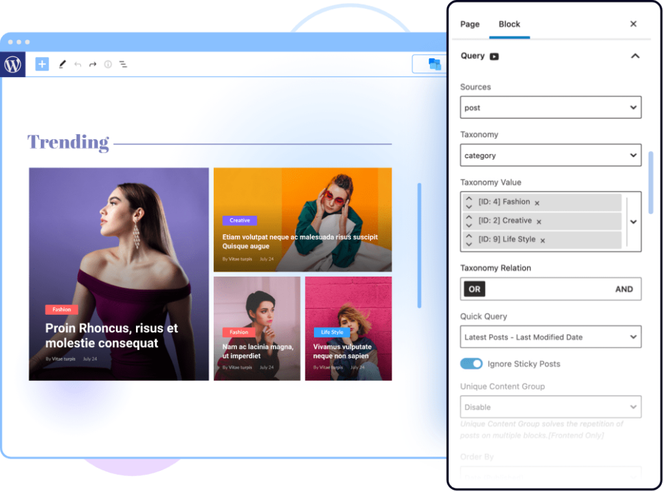Image resolution: width=663 pixels, height=491 pixels.
Task: Open document details info icon
Action: click(108, 64)
